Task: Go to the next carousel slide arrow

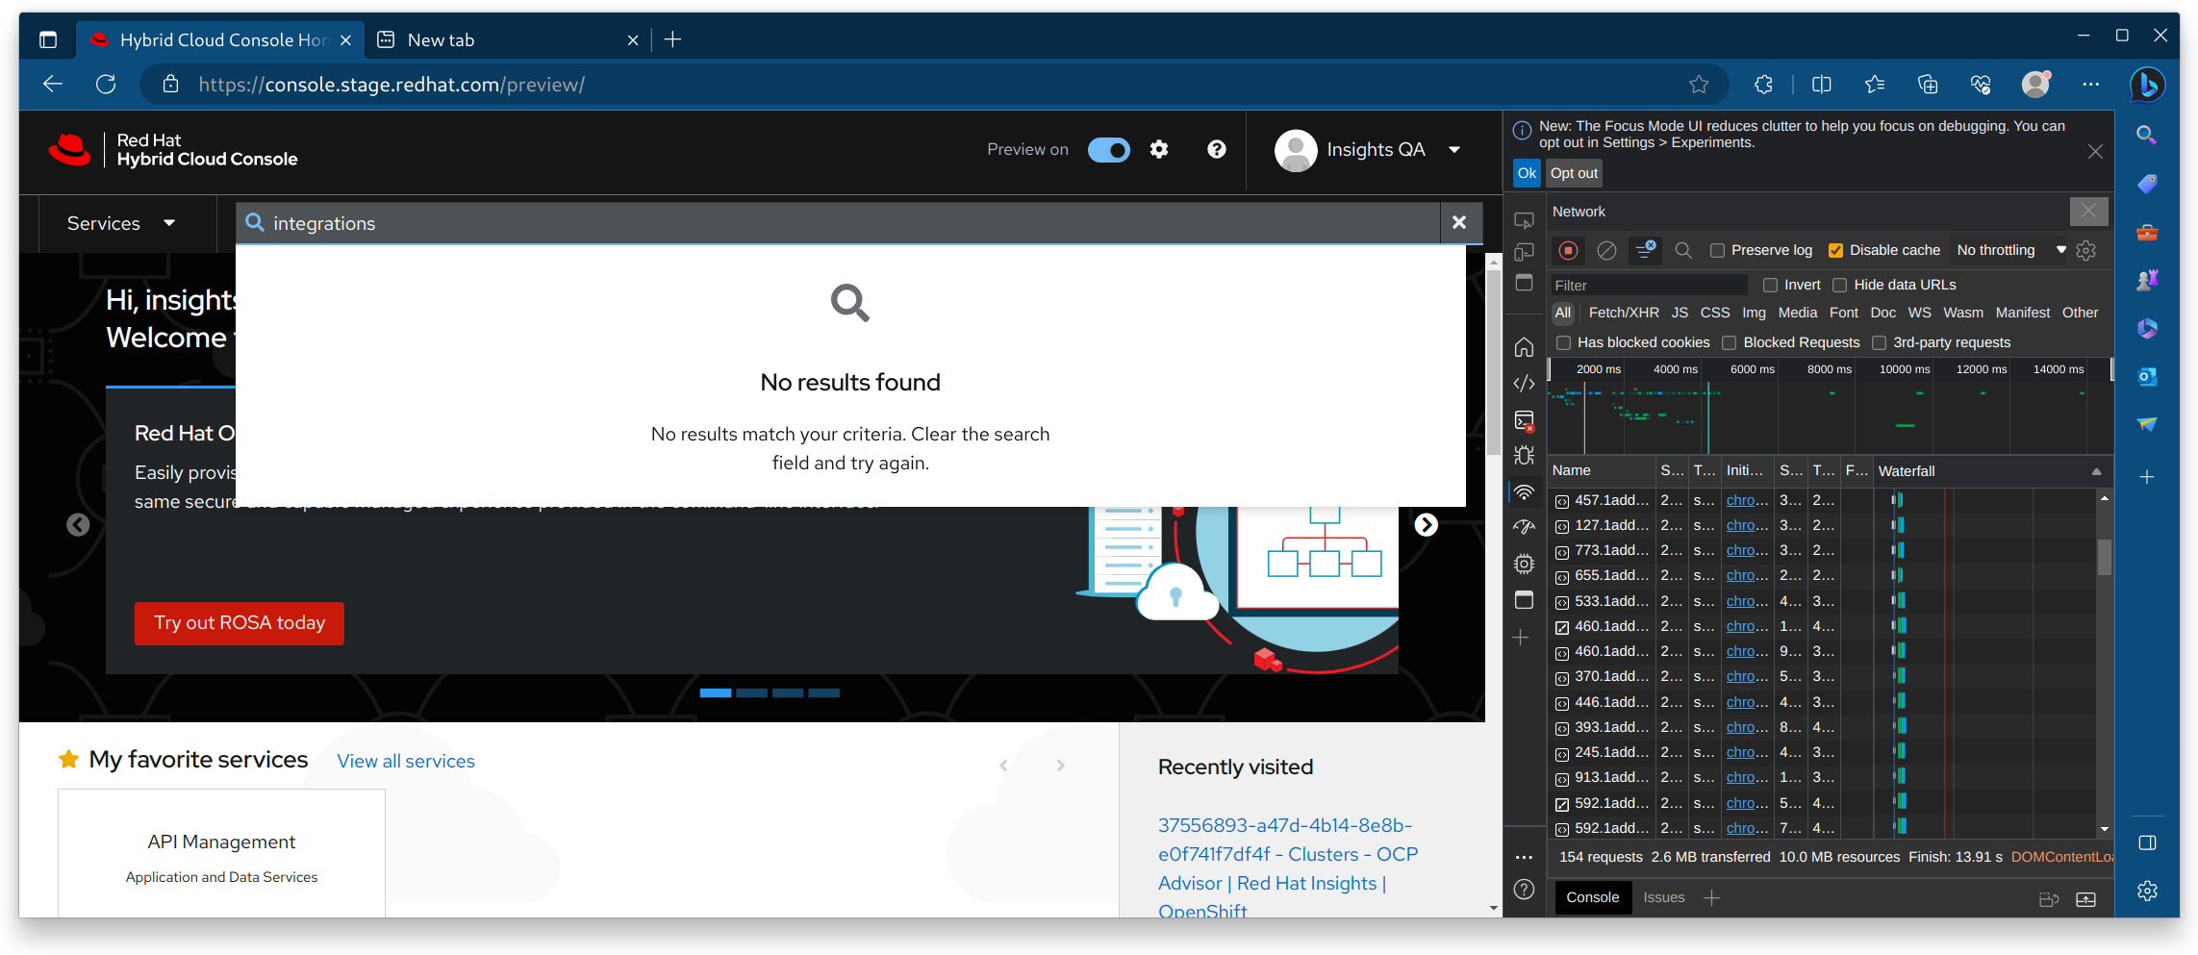Action: point(1426,524)
